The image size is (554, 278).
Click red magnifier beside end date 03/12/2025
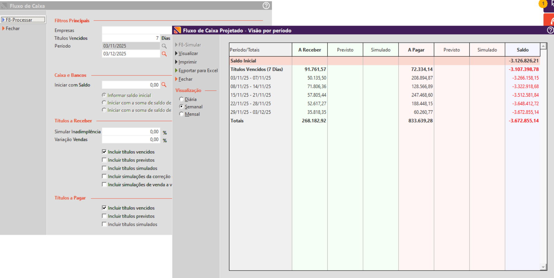click(164, 54)
